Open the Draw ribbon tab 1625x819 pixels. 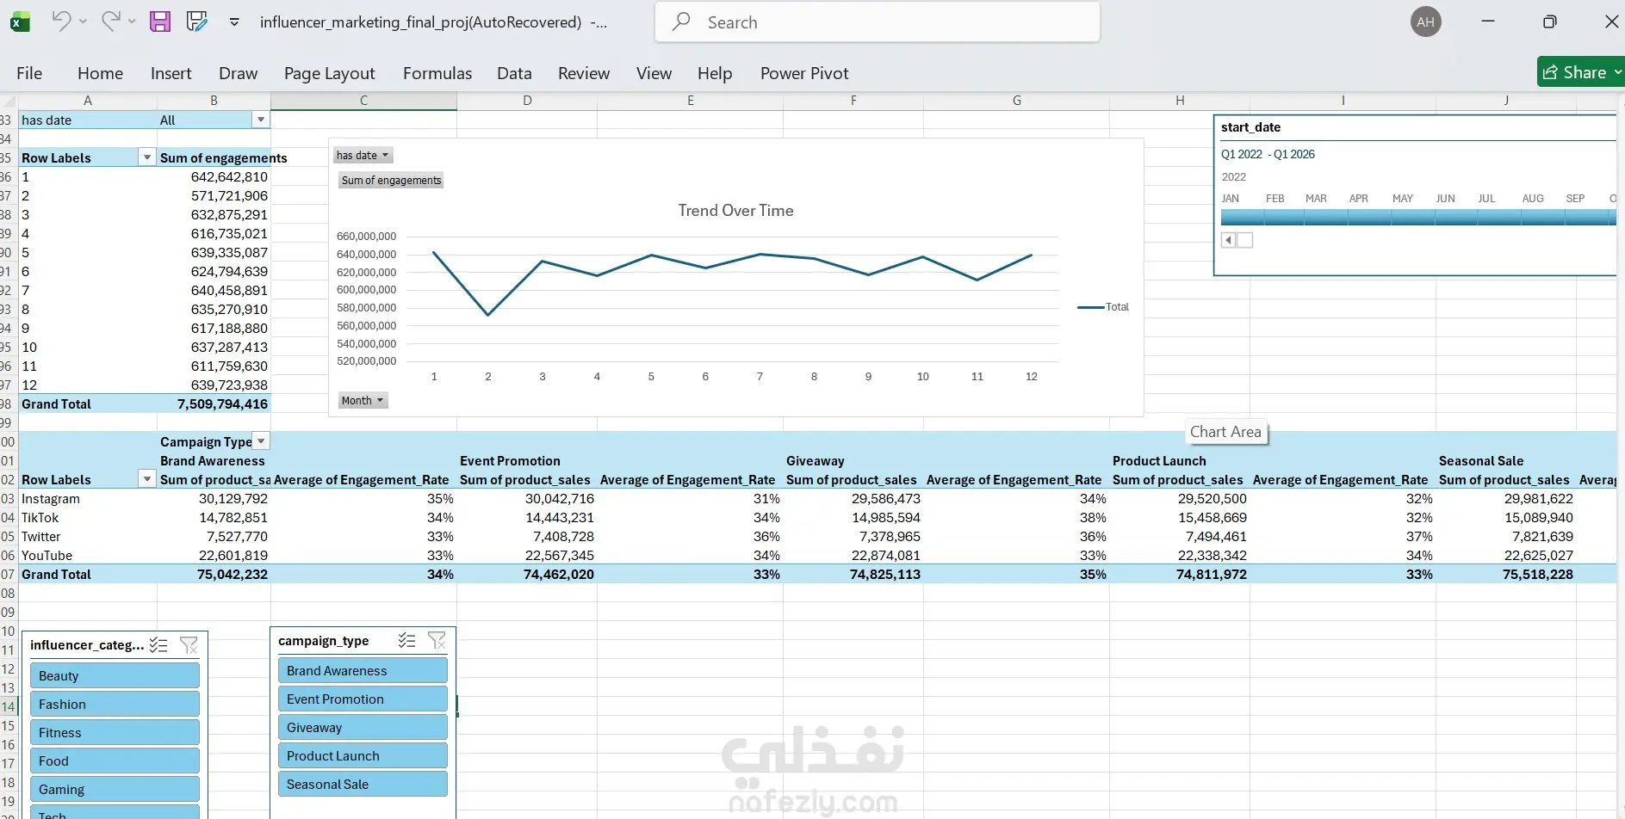click(238, 74)
